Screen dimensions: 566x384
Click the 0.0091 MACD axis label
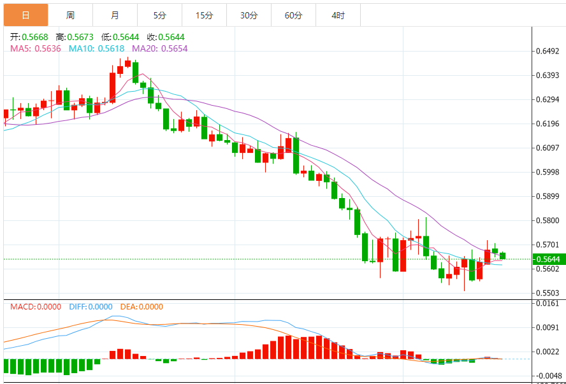[548, 328]
